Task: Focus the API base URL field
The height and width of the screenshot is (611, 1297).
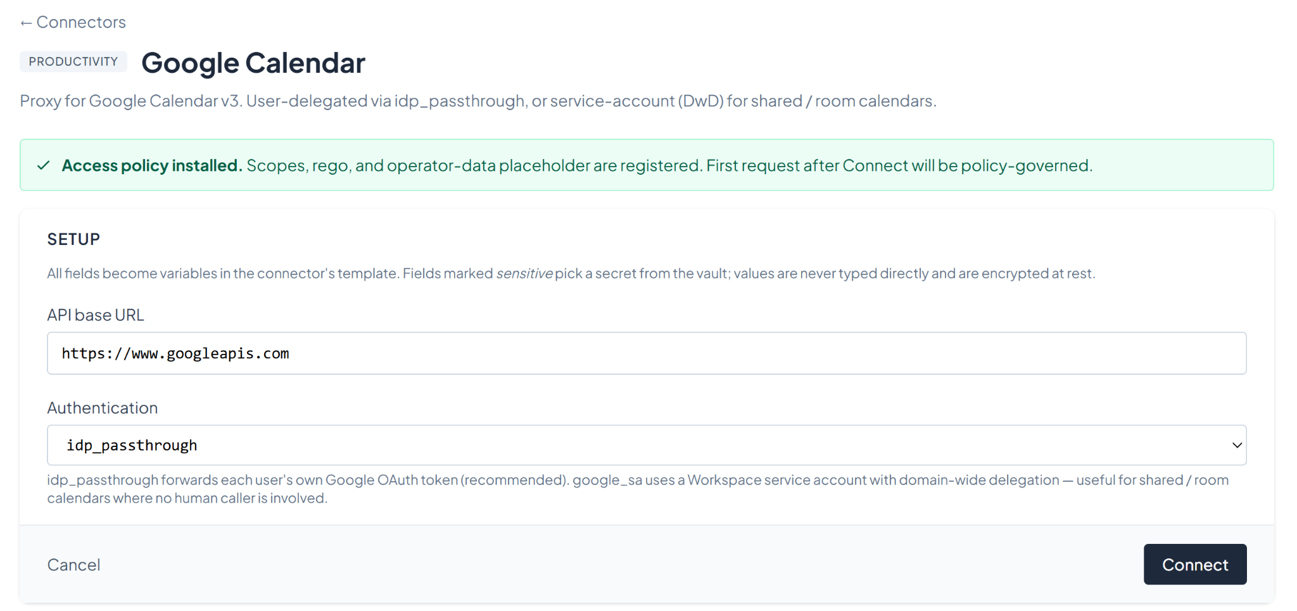Action: [x=647, y=353]
